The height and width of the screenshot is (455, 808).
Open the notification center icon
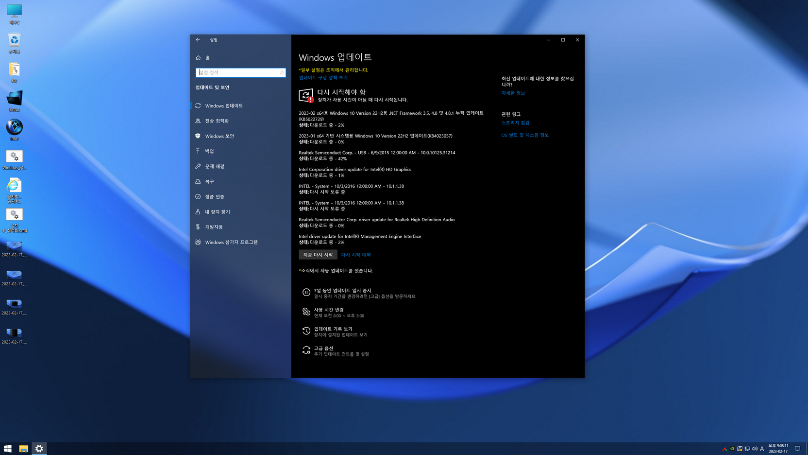pyautogui.click(x=797, y=449)
